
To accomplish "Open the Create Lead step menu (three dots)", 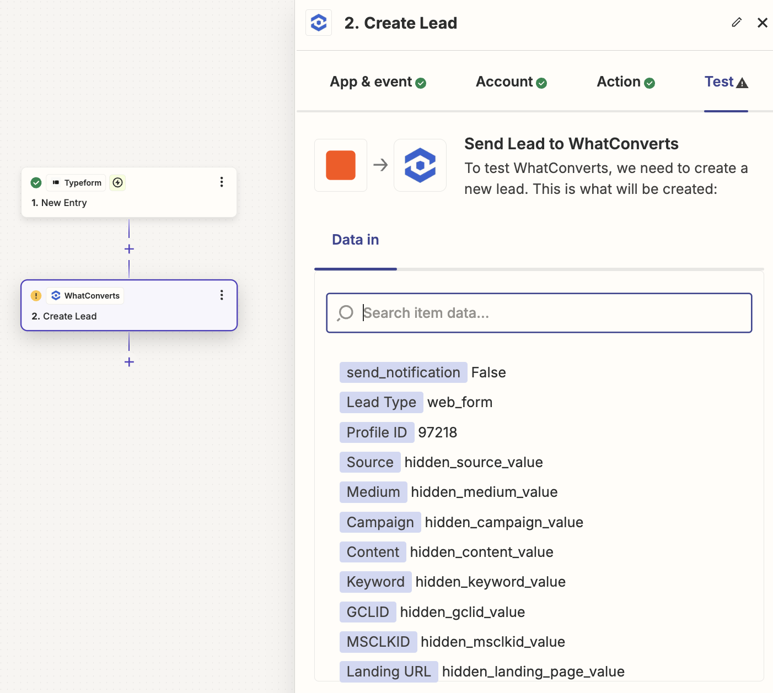I will click(222, 295).
